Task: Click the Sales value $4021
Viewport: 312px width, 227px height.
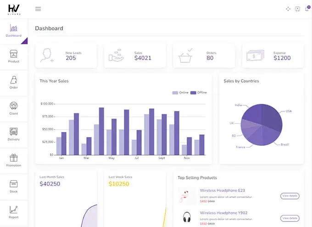Action: click(143, 58)
